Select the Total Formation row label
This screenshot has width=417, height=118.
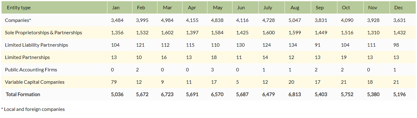23,95
